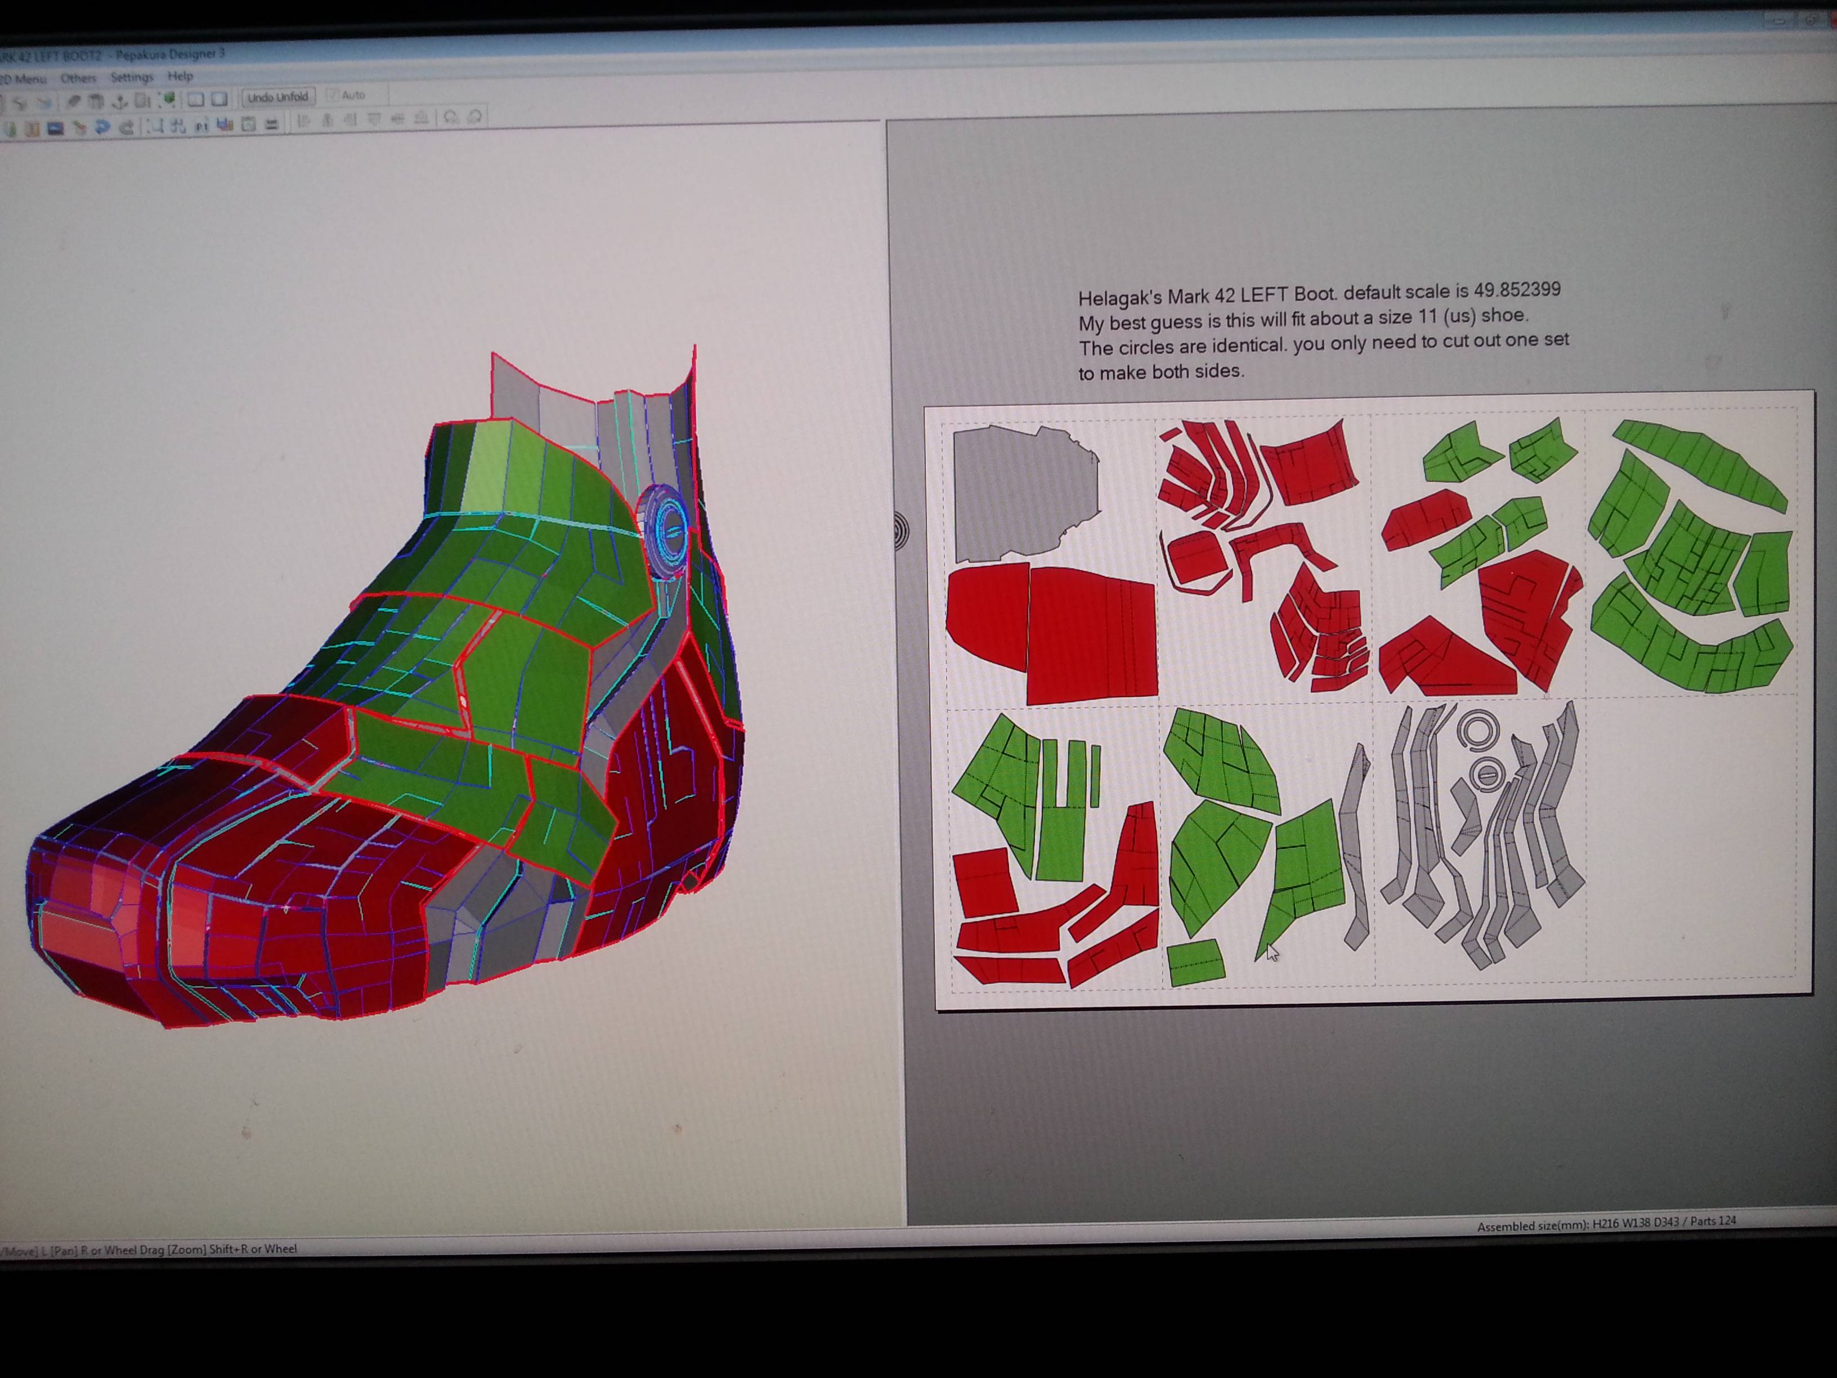1837x1378 pixels.
Task: Click the blue curved arrow icon
Action: click(103, 127)
